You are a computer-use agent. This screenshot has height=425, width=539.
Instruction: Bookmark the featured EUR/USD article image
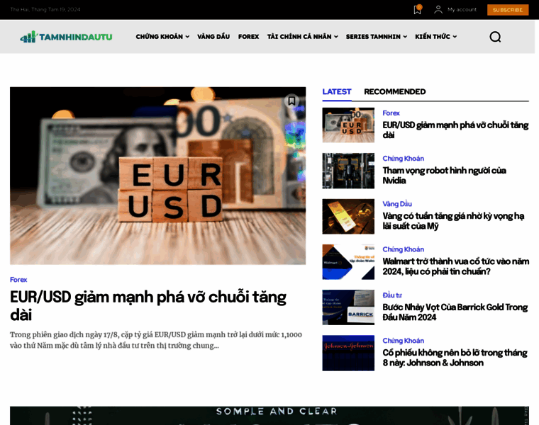tap(291, 101)
